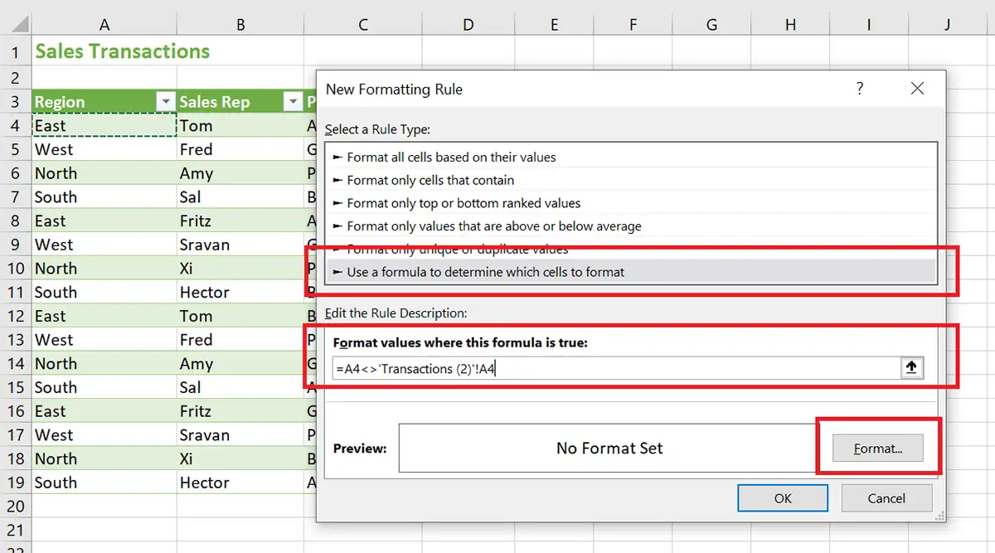Screen dimensions: 995x553
Task: Select column A header
Action: click(x=105, y=25)
